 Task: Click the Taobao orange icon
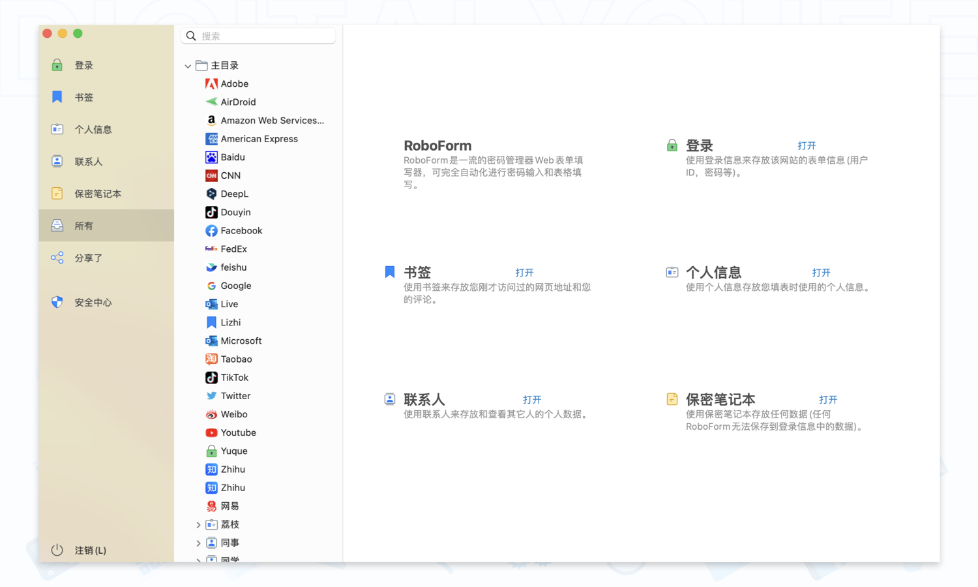click(x=211, y=359)
